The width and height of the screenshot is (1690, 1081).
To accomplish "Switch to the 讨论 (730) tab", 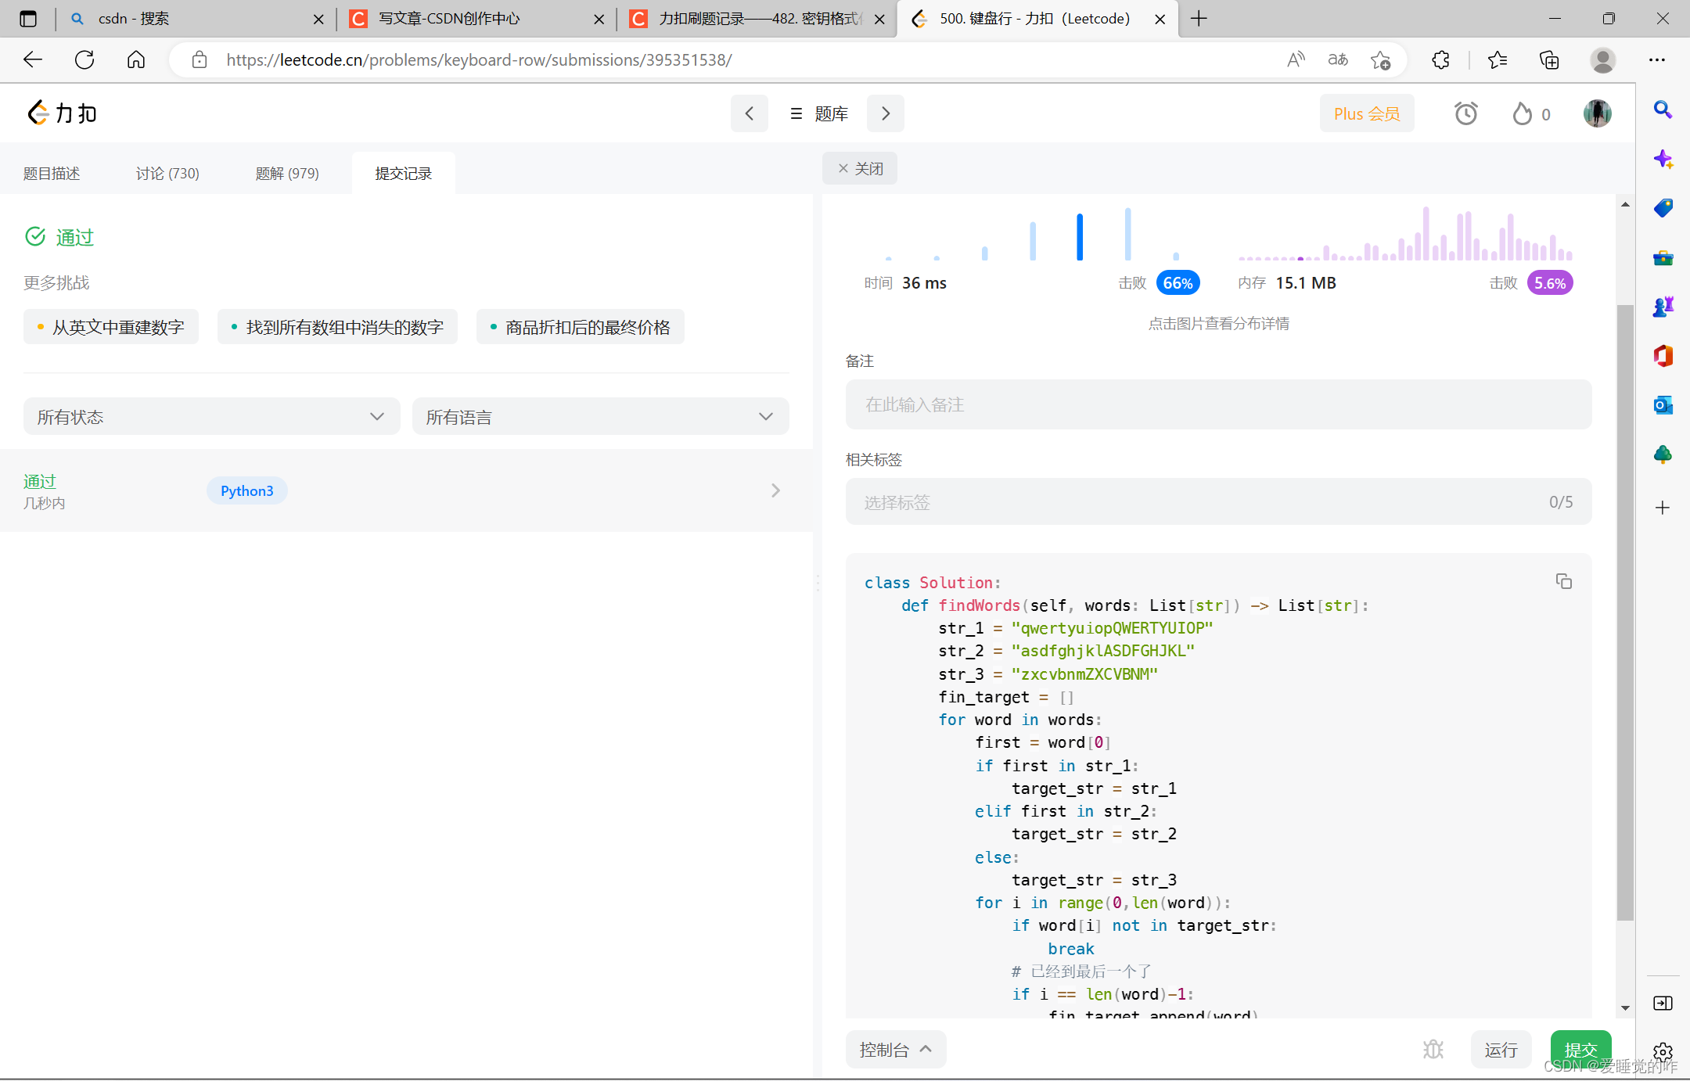I will tap(167, 174).
